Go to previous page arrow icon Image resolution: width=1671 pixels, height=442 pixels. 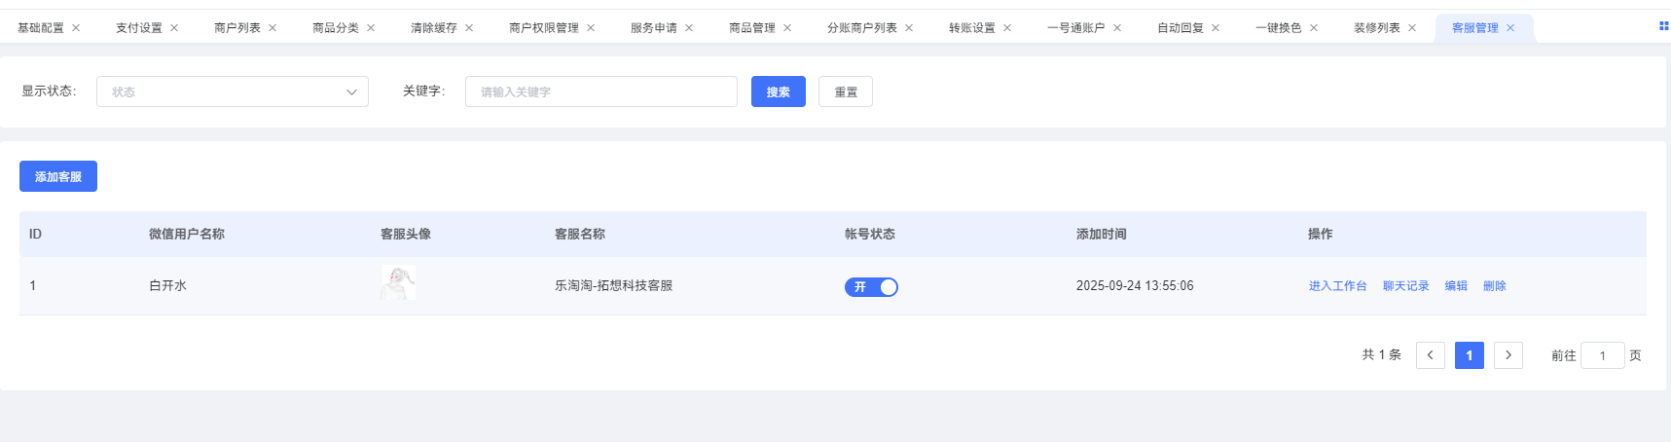click(x=1430, y=355)
